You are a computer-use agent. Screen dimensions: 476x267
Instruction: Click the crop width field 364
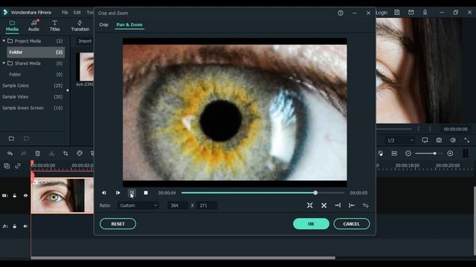tap(178, 205)
